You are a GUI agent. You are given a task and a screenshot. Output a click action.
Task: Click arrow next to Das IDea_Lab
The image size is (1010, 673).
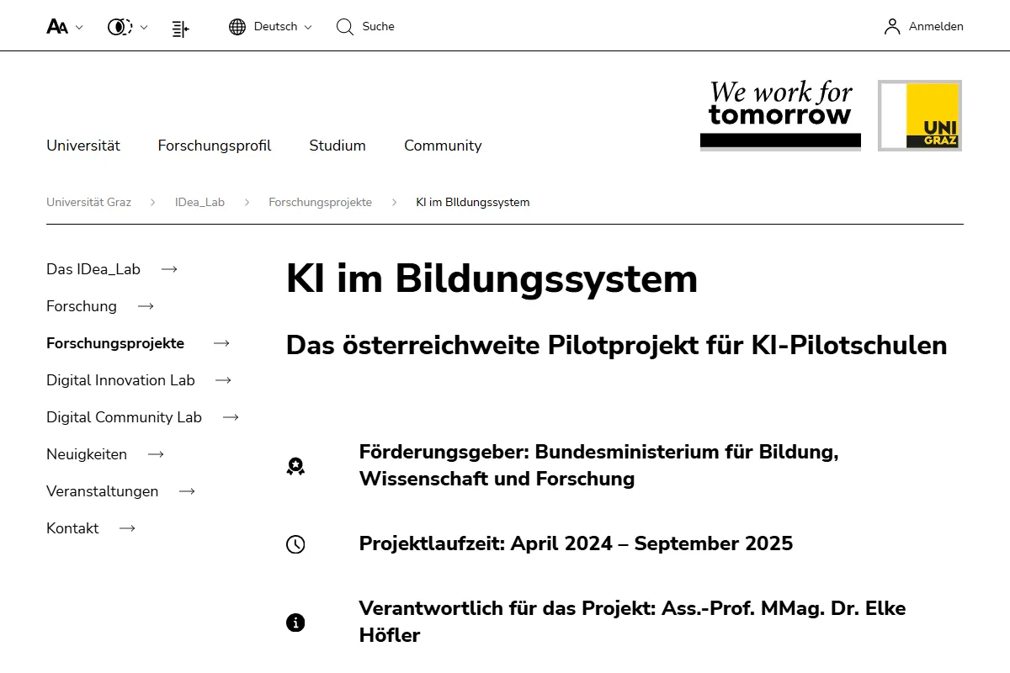tap(169, 269)
